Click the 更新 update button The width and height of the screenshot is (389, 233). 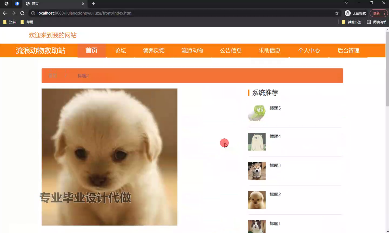(376, 13)
